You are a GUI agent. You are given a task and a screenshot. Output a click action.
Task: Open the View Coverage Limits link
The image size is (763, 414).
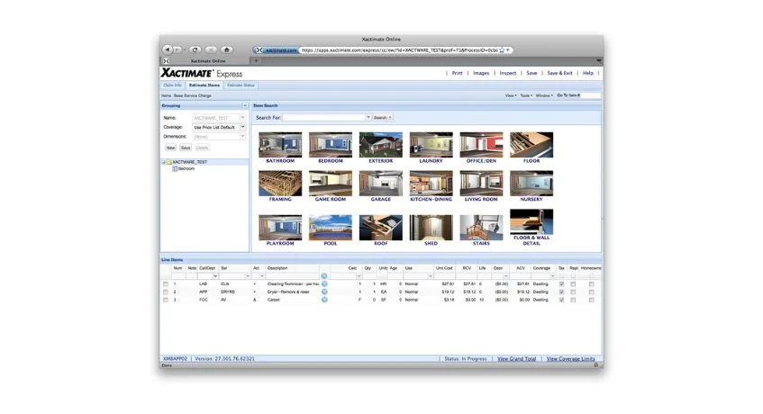570,358
